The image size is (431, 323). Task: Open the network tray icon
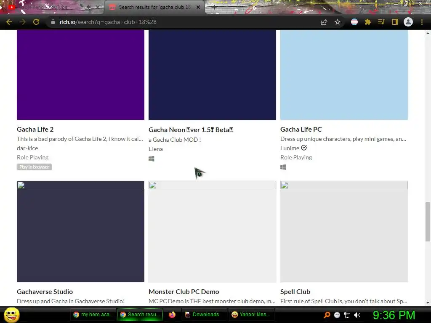click(347, 315)
